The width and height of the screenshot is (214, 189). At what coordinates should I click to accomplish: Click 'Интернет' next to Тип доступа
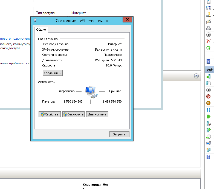[x=79, y=13]
